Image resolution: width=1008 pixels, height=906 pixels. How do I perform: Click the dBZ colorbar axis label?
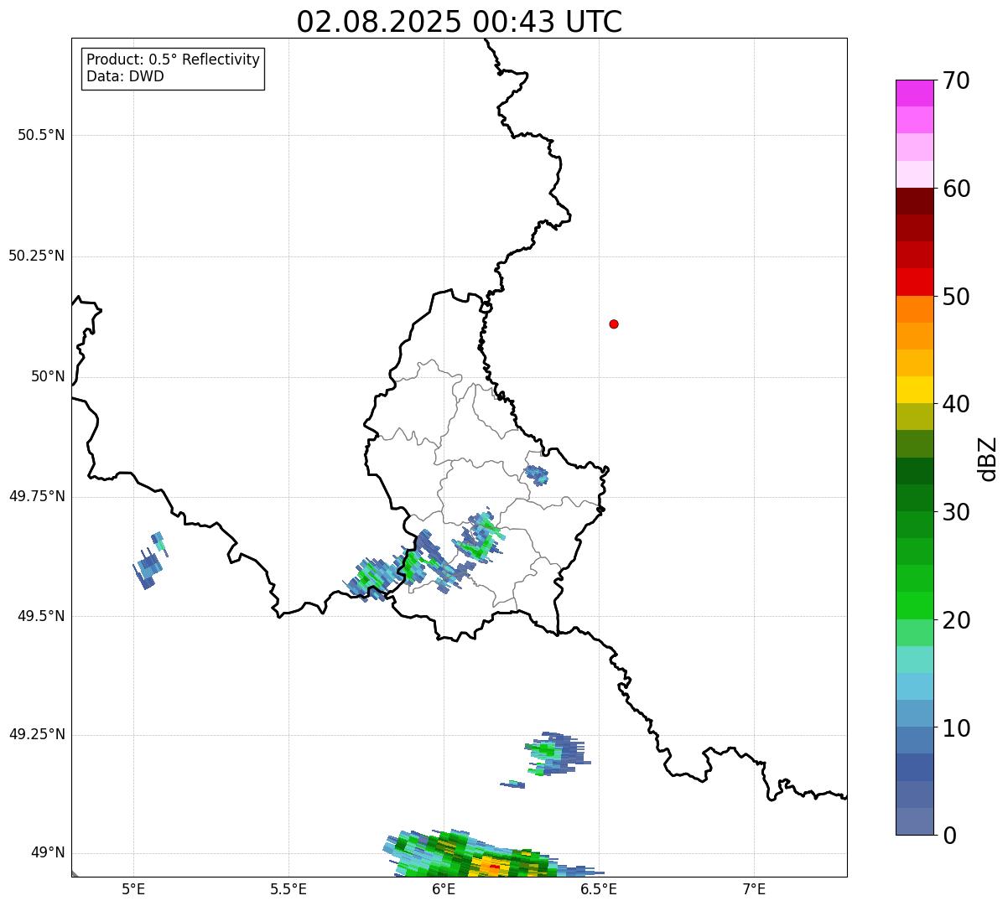pyautogui.click(x=988, y=458)
